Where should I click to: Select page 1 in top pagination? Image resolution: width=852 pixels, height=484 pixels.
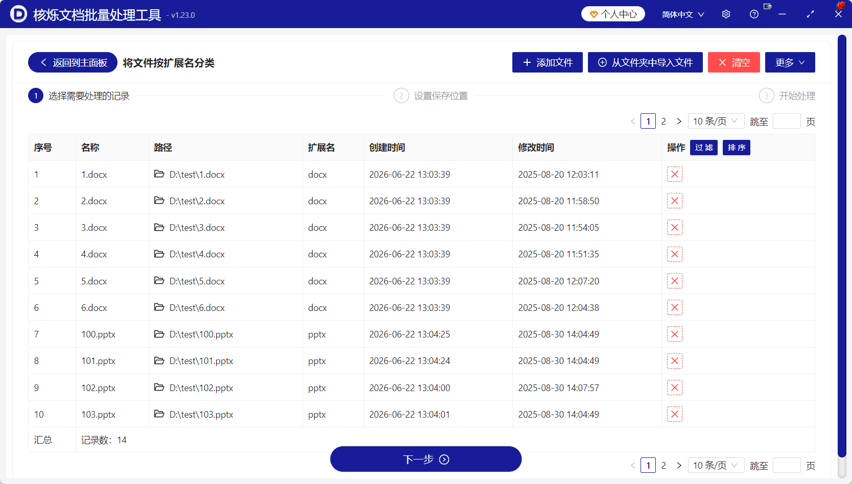click(648, 121)
